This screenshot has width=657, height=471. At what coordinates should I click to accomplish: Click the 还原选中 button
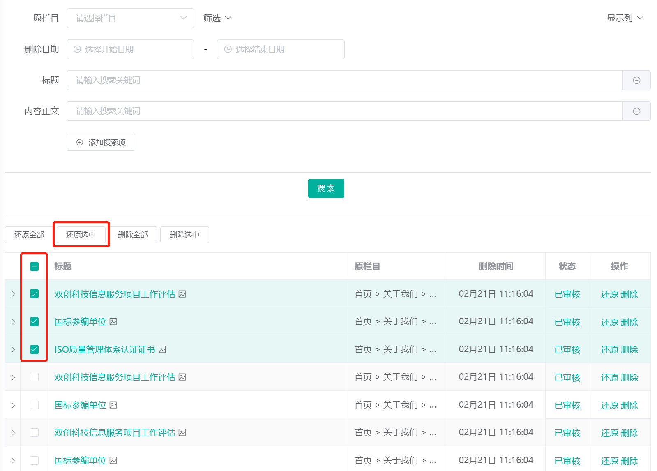81,235
